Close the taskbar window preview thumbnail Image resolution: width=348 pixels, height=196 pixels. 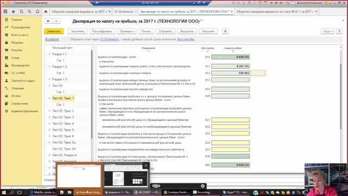[x=146, y=166]
